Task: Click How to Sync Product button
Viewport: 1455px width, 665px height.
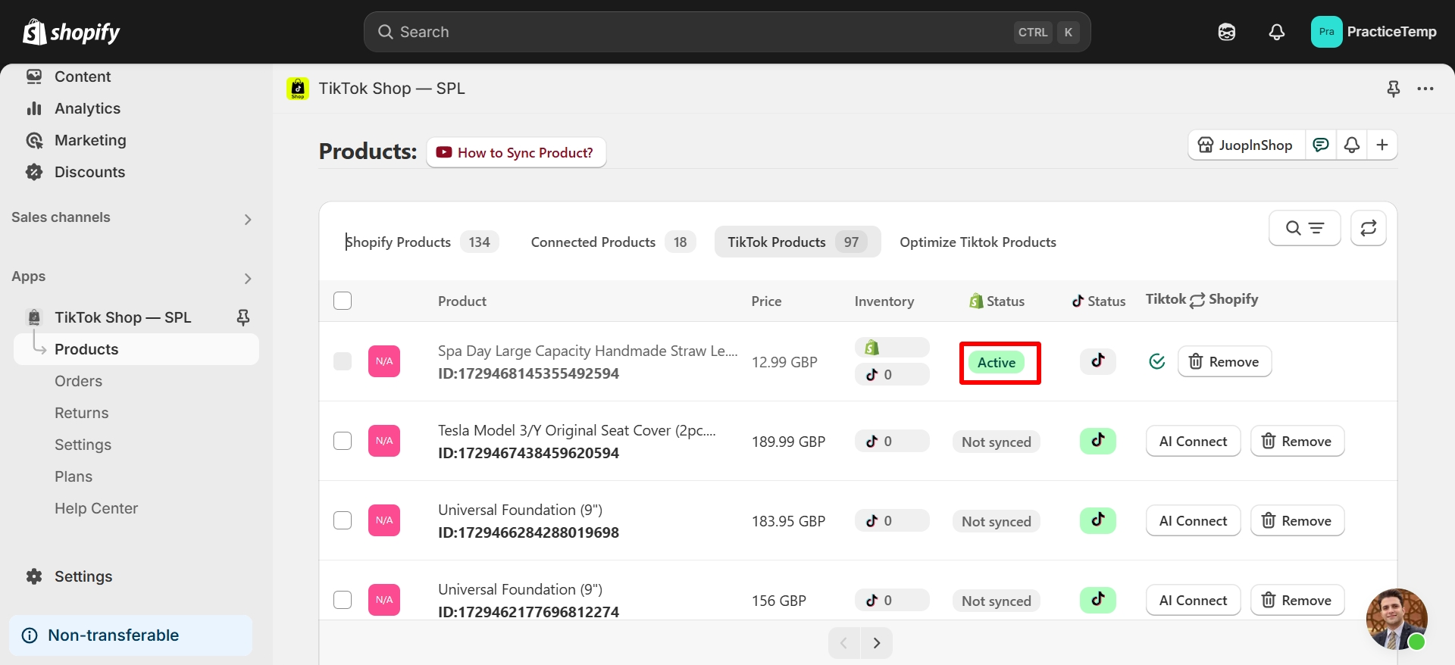Action: [516, 152]
